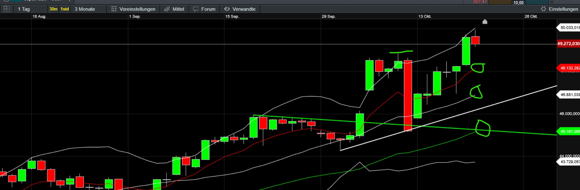Viewport: 580px width, 190px height.
Task: Click the gray alert marker above latest candle
Action: pos(485,21)
